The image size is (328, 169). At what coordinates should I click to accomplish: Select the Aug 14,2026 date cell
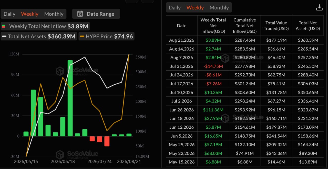coord(182,49)
